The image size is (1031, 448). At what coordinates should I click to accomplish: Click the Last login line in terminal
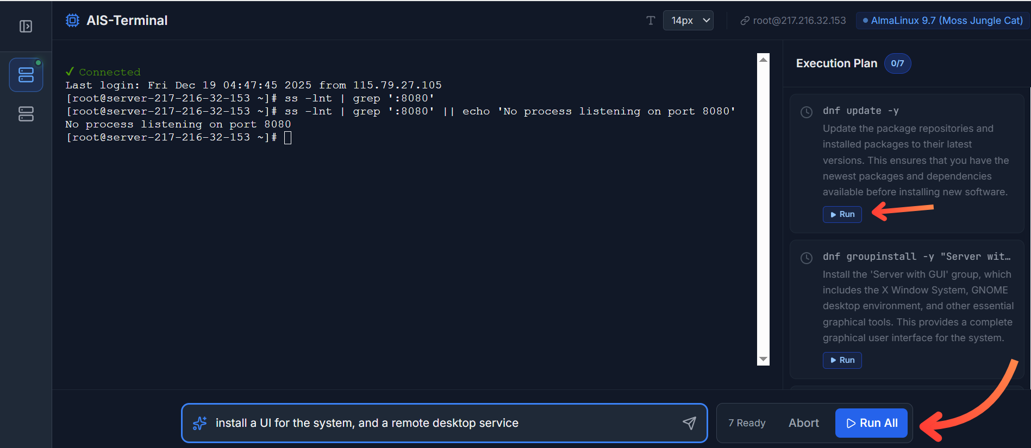[x=253, y=85]
